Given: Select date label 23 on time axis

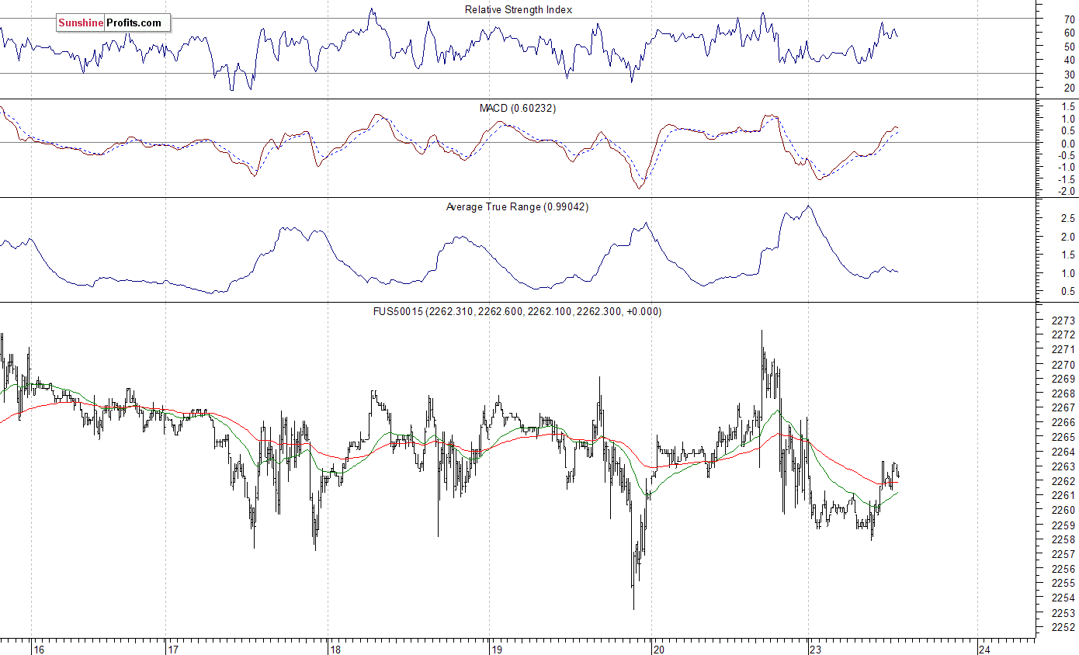Looking at the screenshot, I should pyautogui.click(x=817, y=649).
